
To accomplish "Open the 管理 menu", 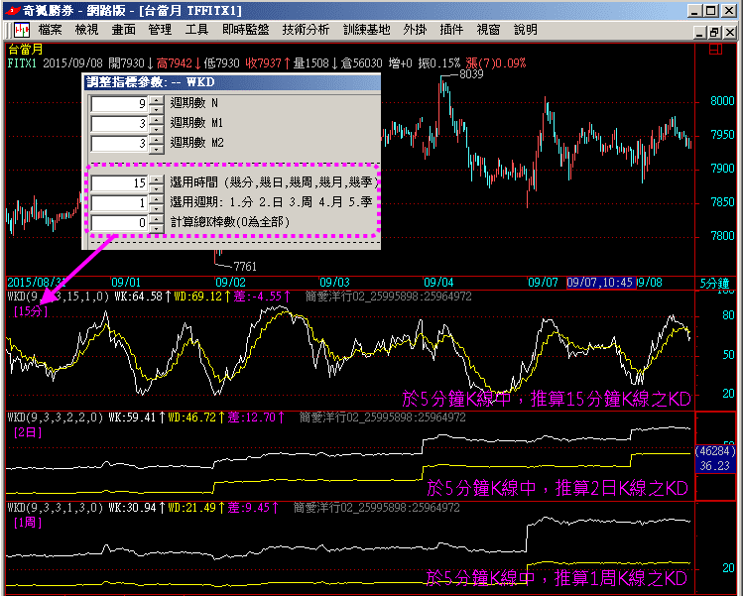I will pos(160,30).
